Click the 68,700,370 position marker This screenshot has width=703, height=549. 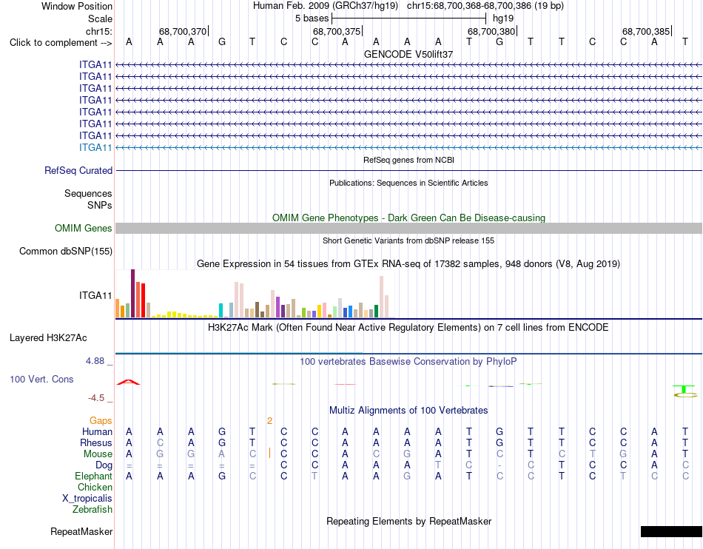(x=183, y=31)
